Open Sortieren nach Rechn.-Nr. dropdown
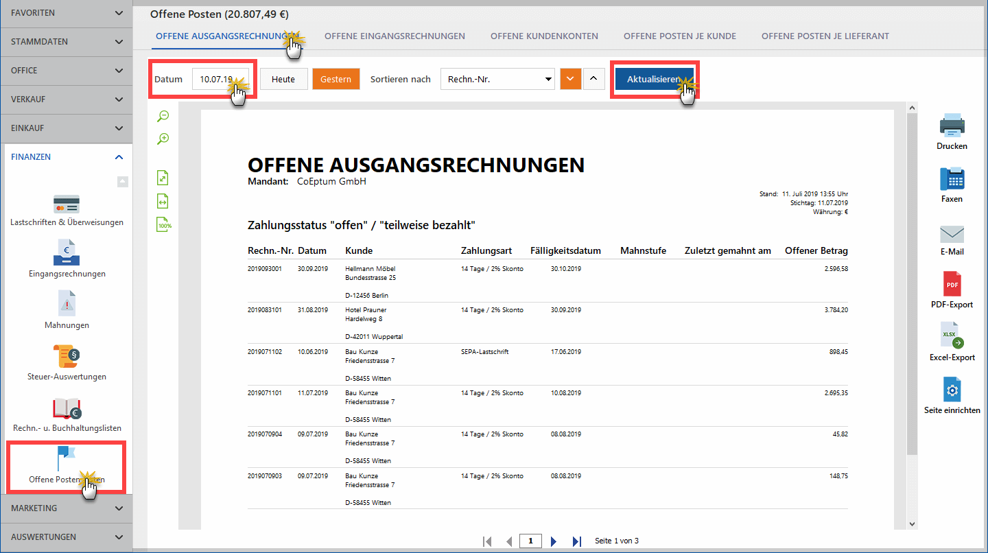Screen dimensions: 988x553 point(497,79)
